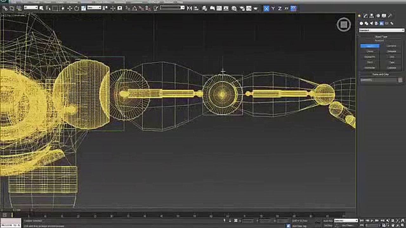The height and width of the screenshot is (228, 406).
Task: Open the Selection Filter dropdown
Action: tap(31, 7)
